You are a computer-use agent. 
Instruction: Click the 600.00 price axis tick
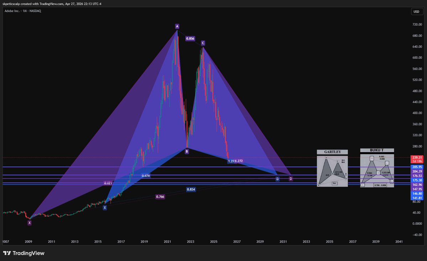point(417,58)
